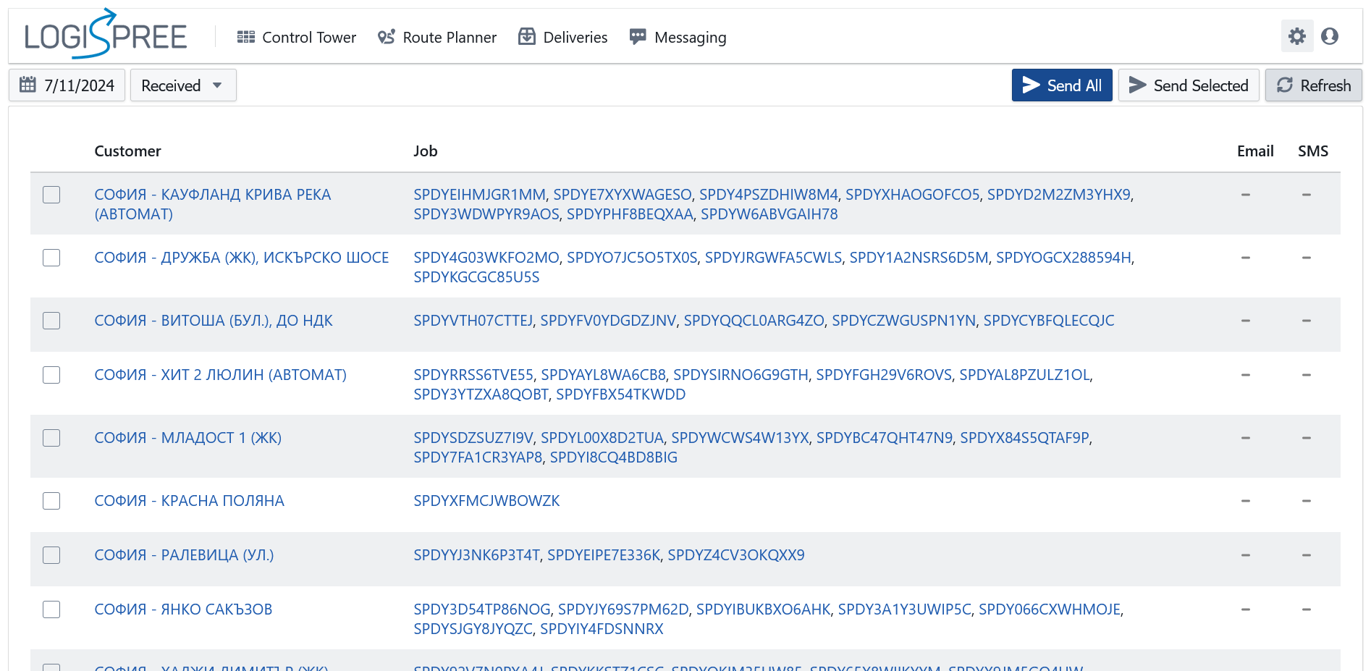The height and width of the screenshot is (671, 1371).
Task: Click the Deliveries box icon
Action: [x=527, y=37]
